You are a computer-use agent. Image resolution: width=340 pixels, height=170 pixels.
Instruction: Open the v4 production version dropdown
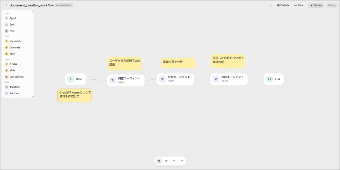tap(64, 5)
